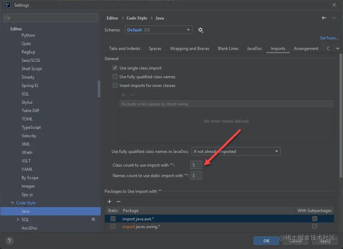Click the Cancel button
The width and height of the screenshot is (343, 249).
[x=296, y=241]
